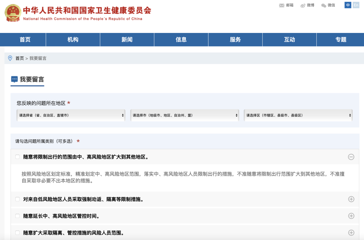364x240 pixels.
Task: Click the 我要留言 speech bubble icon
Action: pos(14,79)
